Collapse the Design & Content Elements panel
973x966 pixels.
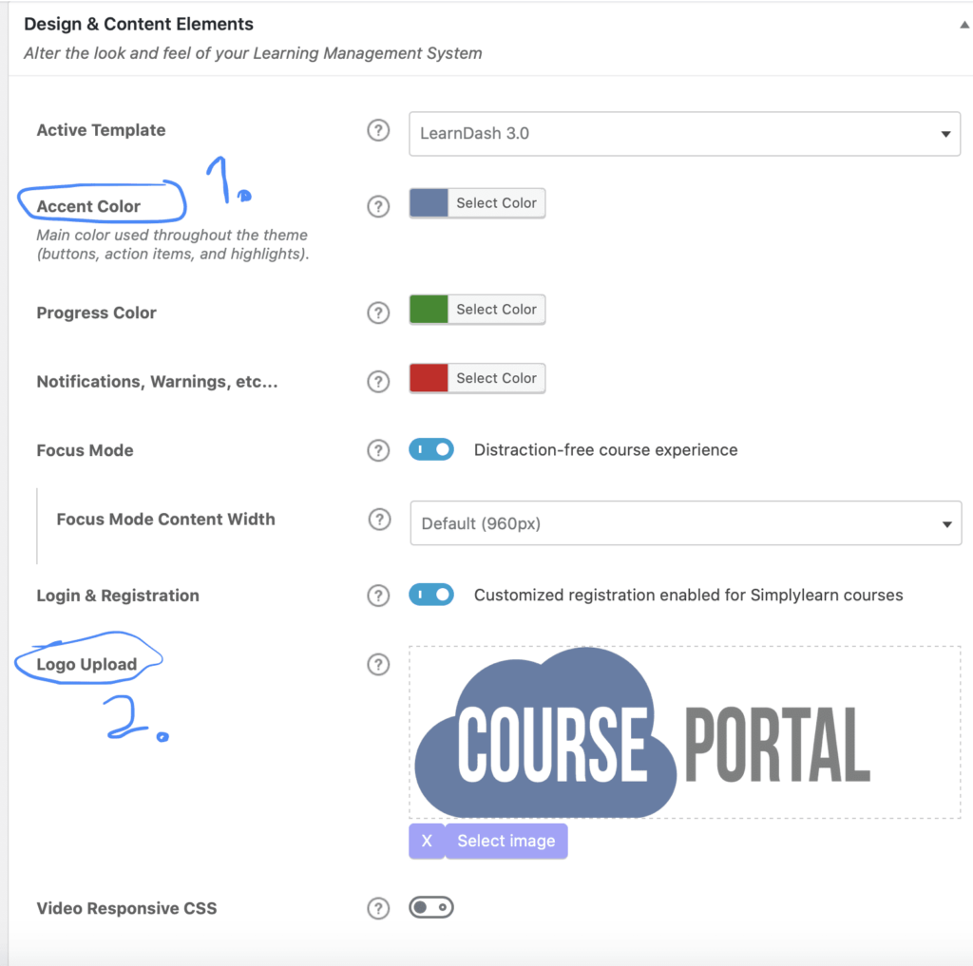963,25
